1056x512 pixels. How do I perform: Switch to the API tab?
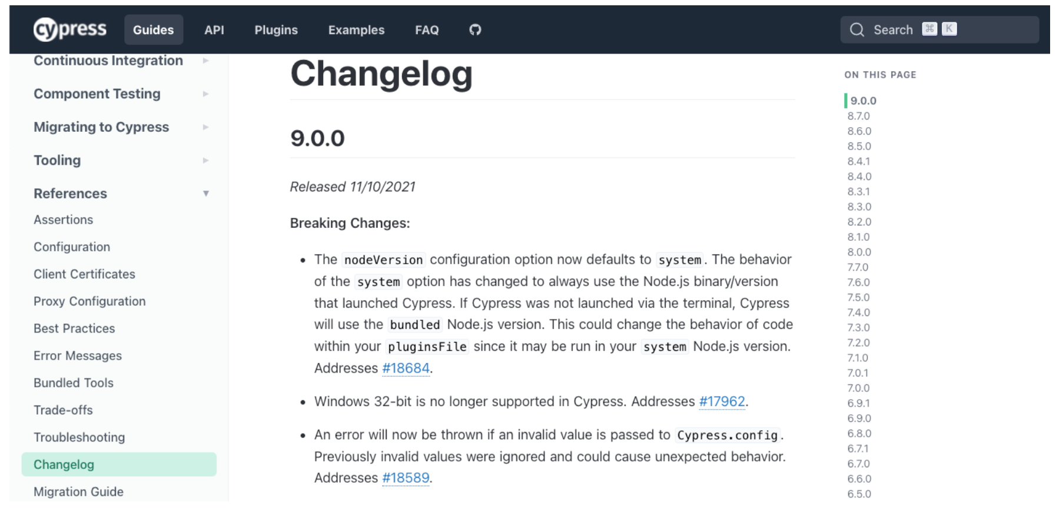tap(214, 30)
